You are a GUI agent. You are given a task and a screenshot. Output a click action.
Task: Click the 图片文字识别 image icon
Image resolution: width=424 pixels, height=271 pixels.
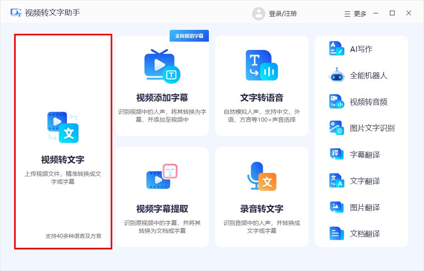pos(336,128)
